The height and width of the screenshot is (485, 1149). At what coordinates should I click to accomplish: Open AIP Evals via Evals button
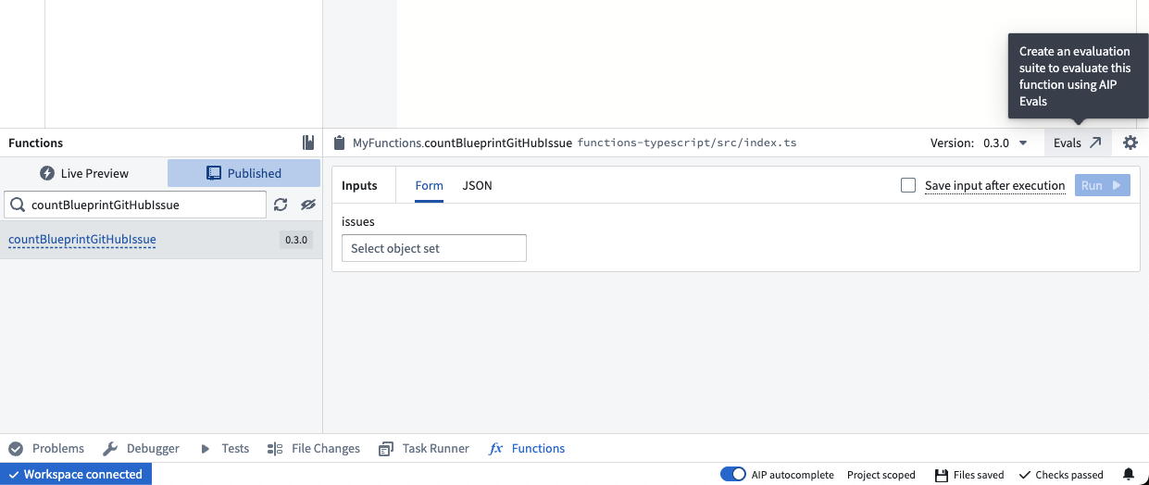pyautogui.click(x=1078, y=143)
